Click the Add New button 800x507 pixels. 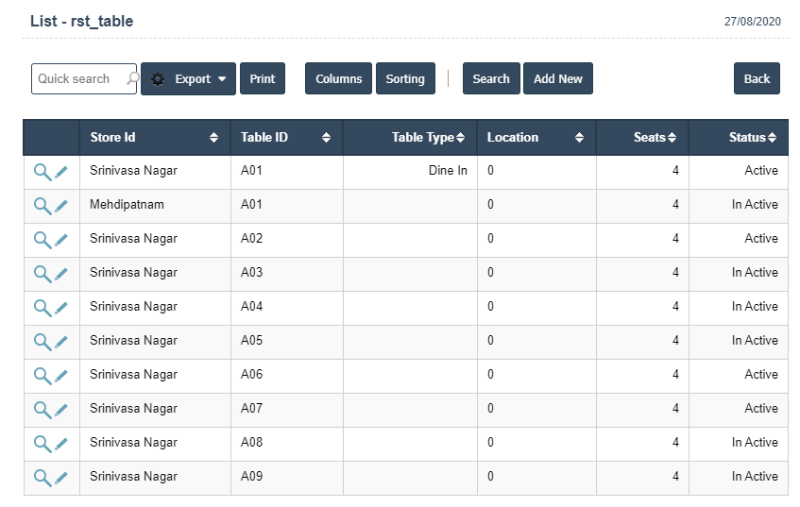tap(557, 79)
